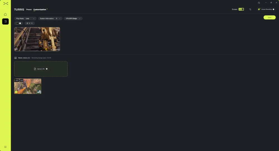Screen dimensions: 279x151
Task: Click the Save button
Action: pos(270,17)
